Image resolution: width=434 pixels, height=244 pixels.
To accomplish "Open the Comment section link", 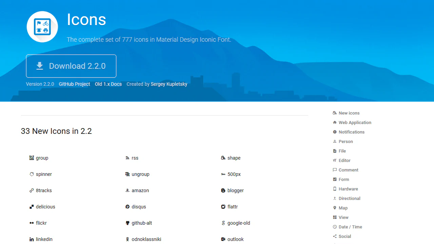I will [x=348, y=170].
